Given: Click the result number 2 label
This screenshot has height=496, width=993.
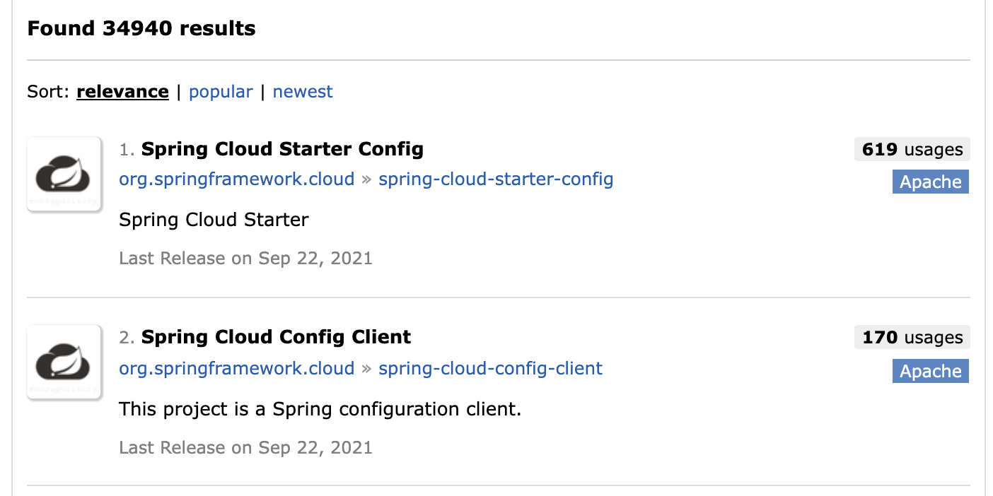Looking at the screenshot, I should click(126, 337).
